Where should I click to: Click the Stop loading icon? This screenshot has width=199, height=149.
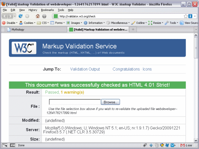point(27,16)
